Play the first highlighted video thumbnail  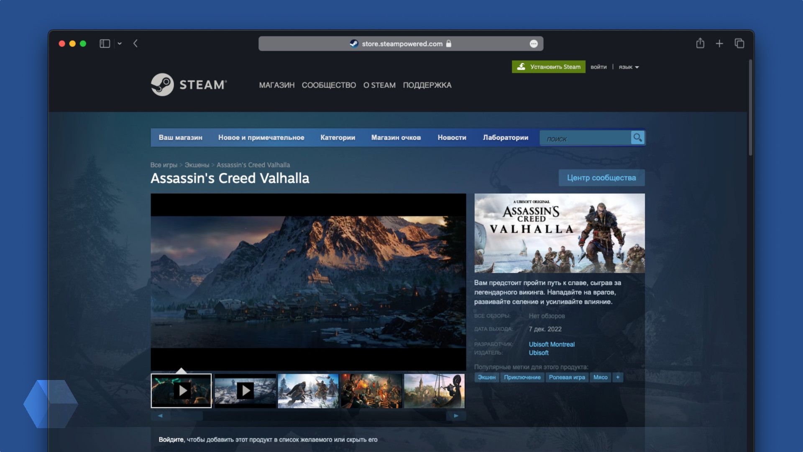(181, 391)
